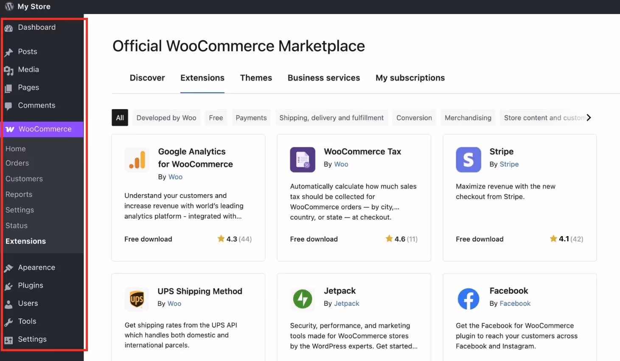Click the My Store site name
Viewport: 620px width, 361px height.
(x=34, y=7)
